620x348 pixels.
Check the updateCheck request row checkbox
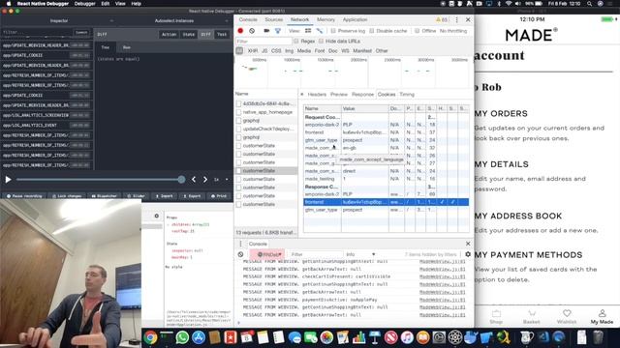238,129
